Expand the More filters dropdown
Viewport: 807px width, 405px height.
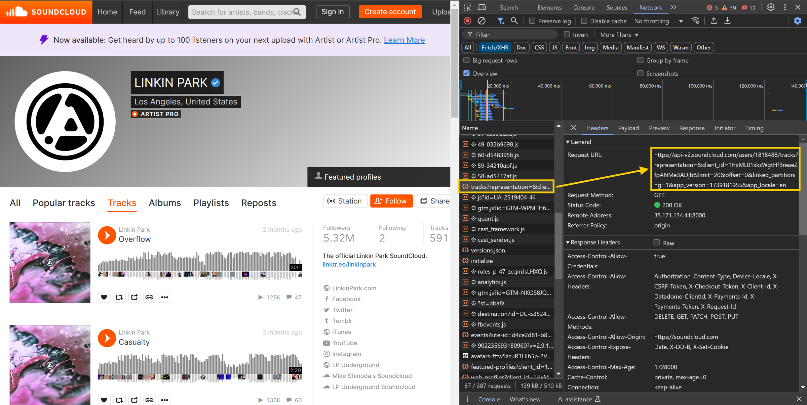coord(619,35)
